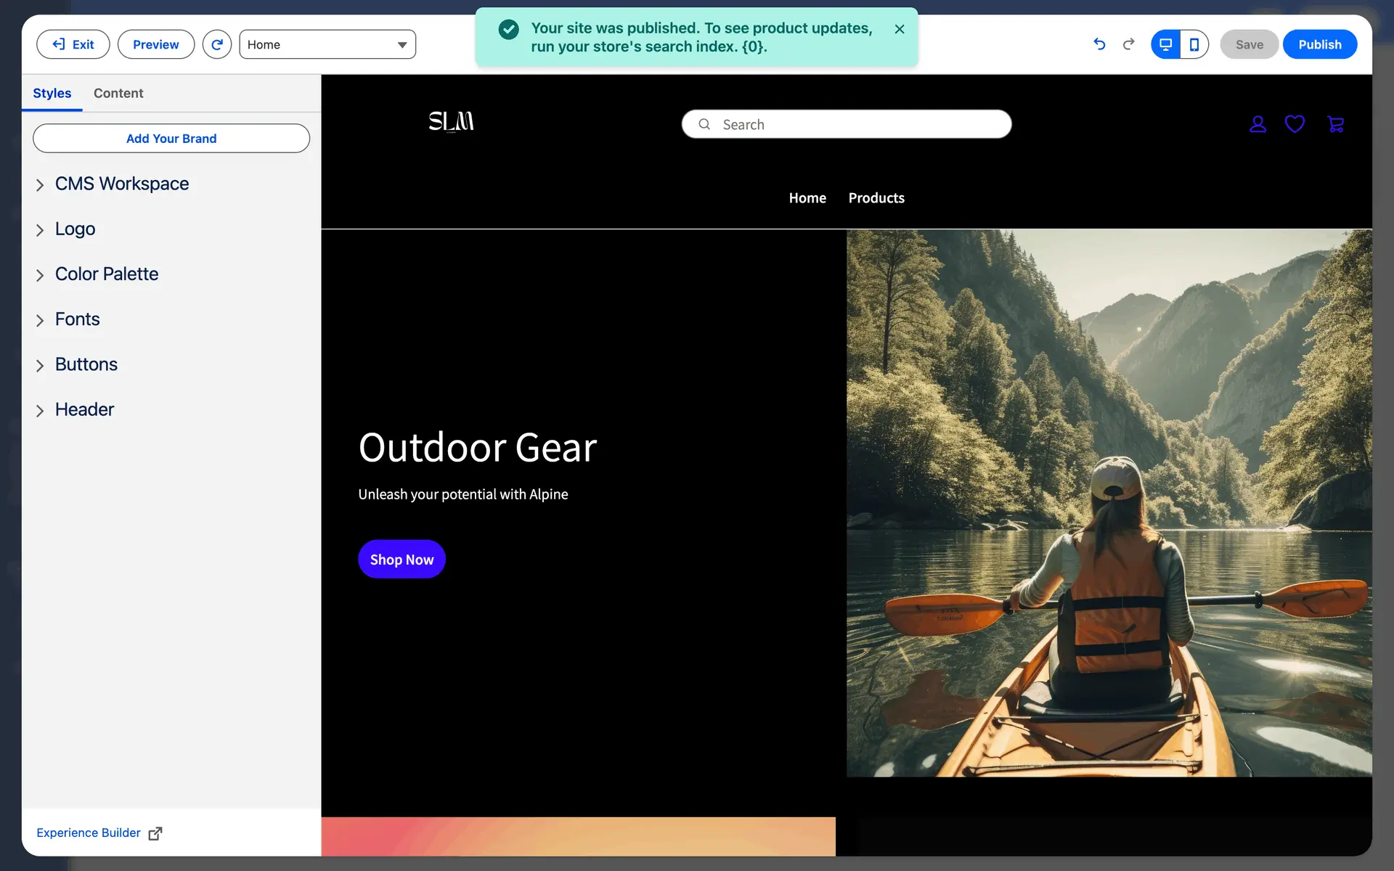Click the wishlist heart icon
This screenshot has height=871, width=1394.
coord(1295,124)
